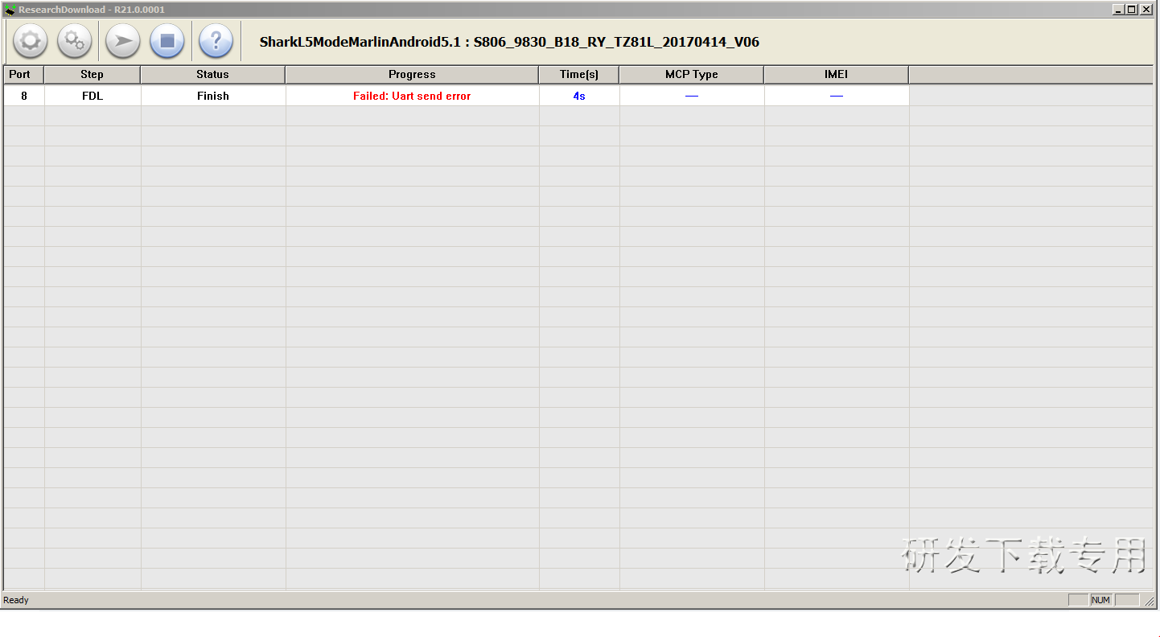Click the Time(s) column header

579,75
